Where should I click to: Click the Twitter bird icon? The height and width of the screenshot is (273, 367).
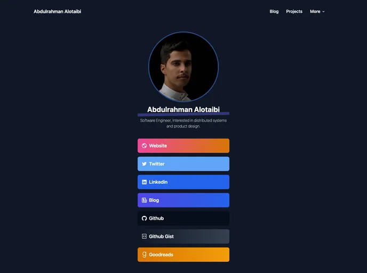point(144,164)
